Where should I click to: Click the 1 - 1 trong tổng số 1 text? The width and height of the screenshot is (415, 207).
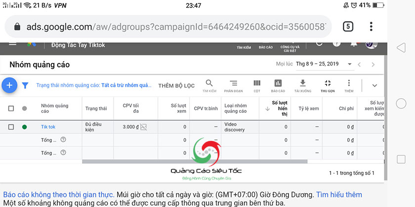352,173
